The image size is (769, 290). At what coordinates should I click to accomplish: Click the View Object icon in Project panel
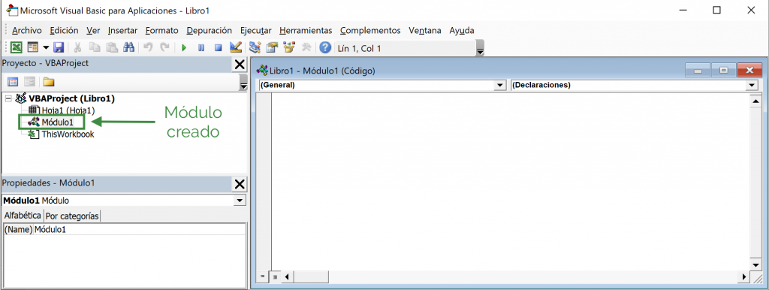pyautogui.click(x=29, y=82)
